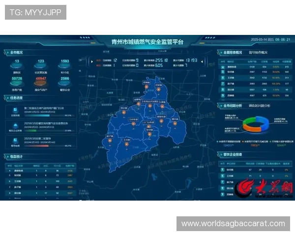This screenshot has height=236, width=295.
Task: Click ticker value 605 in second row
Action: click(159, 65)
